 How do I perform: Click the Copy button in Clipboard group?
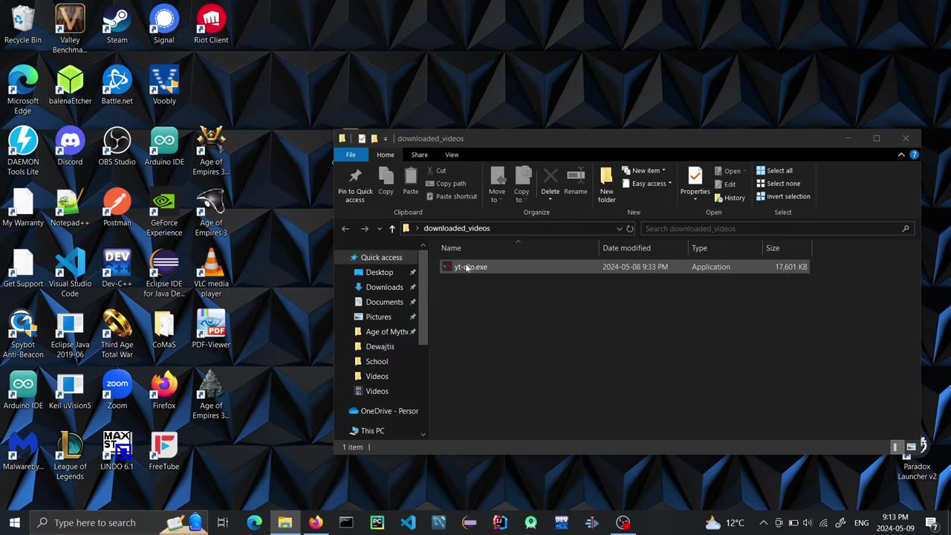386,182
